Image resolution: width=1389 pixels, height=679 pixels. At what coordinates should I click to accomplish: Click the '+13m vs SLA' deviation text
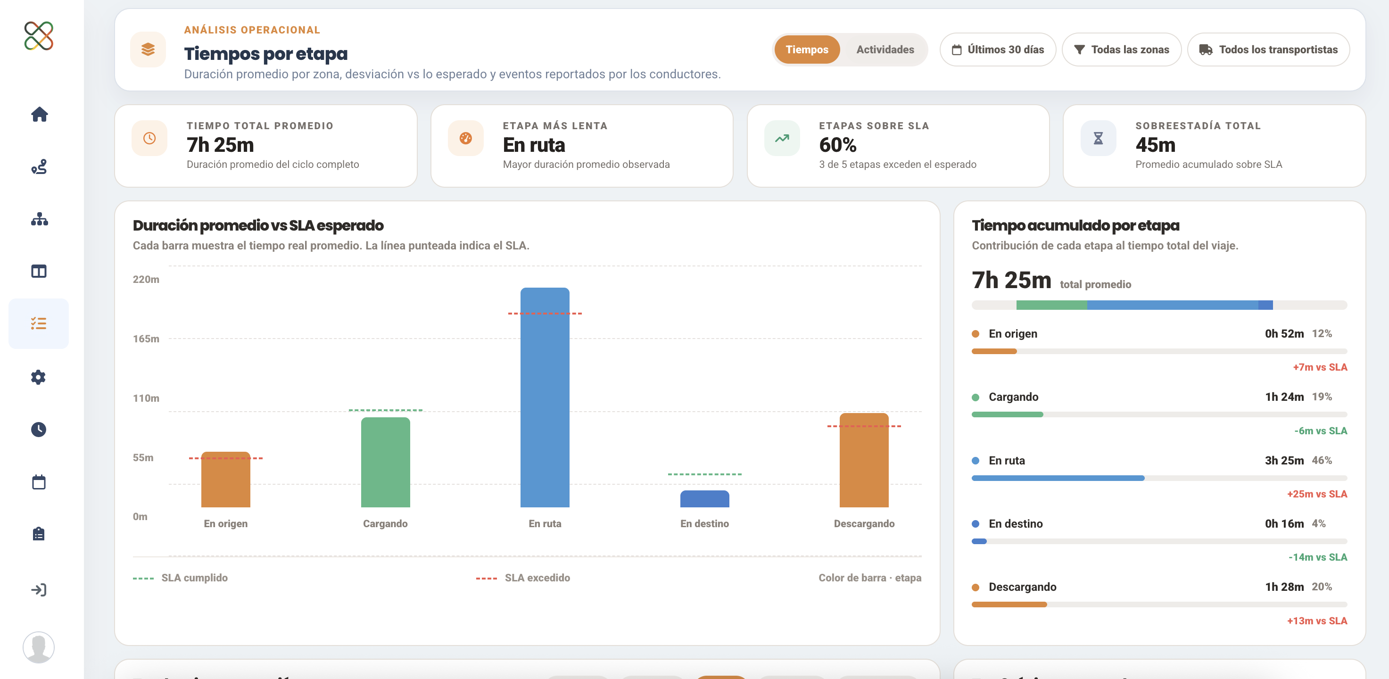(1317, 621)
